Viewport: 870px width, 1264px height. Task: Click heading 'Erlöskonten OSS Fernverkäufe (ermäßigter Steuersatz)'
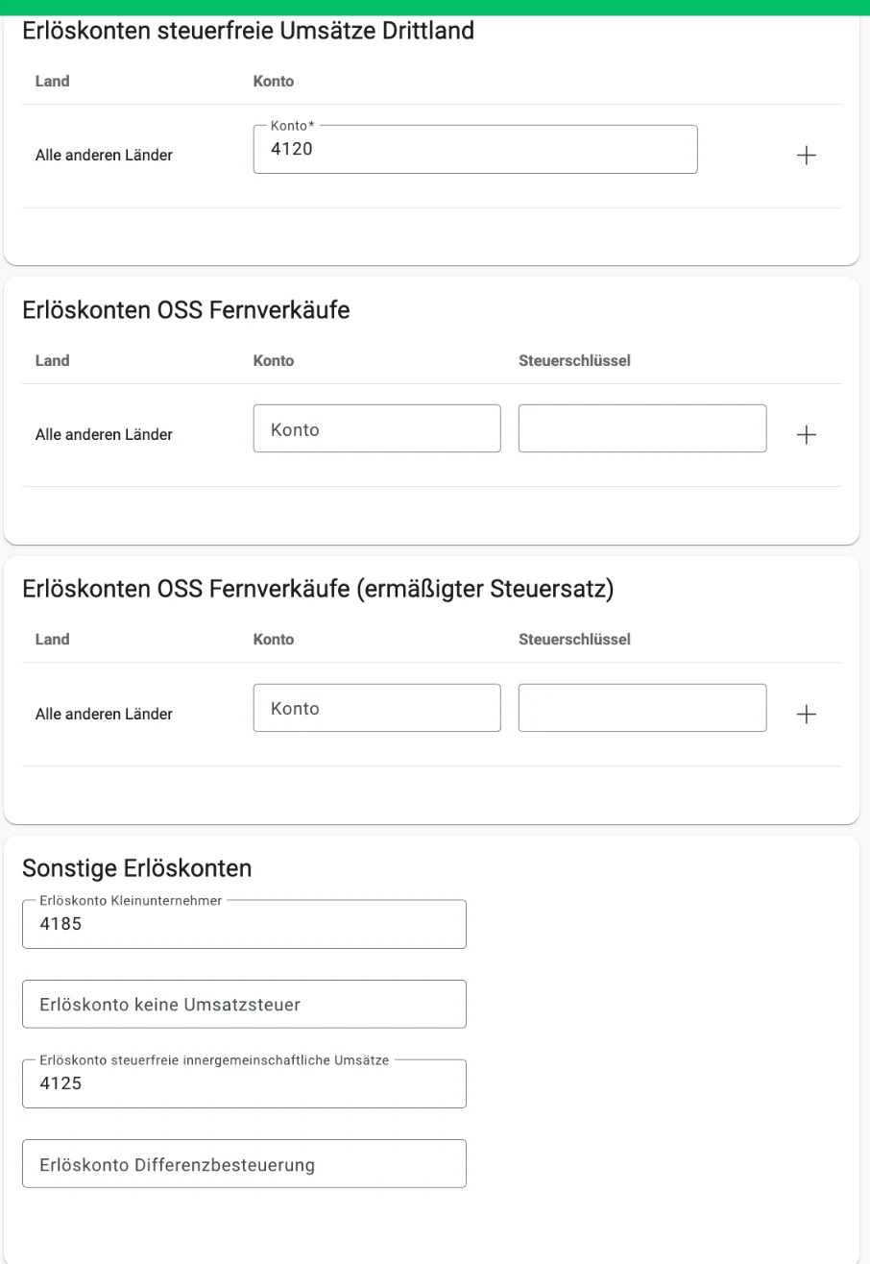(317, 589)
